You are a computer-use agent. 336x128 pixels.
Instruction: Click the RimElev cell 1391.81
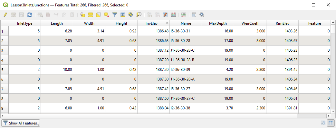coord(283,108)
